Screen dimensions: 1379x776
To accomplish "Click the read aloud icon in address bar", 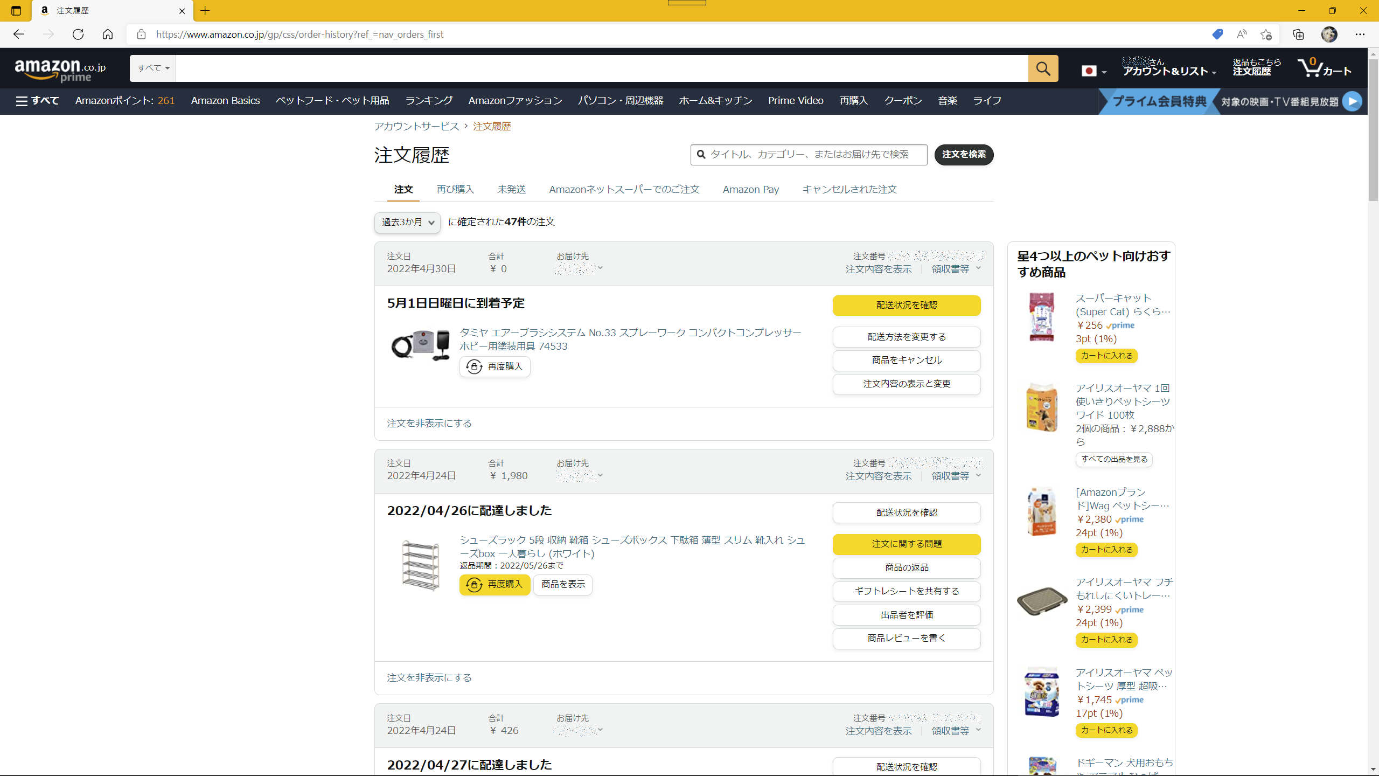I will tap(1242, 34).
